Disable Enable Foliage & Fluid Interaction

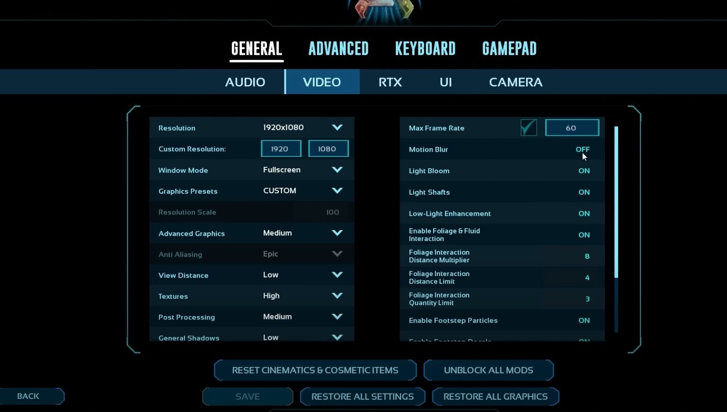[x=584, y=235]
